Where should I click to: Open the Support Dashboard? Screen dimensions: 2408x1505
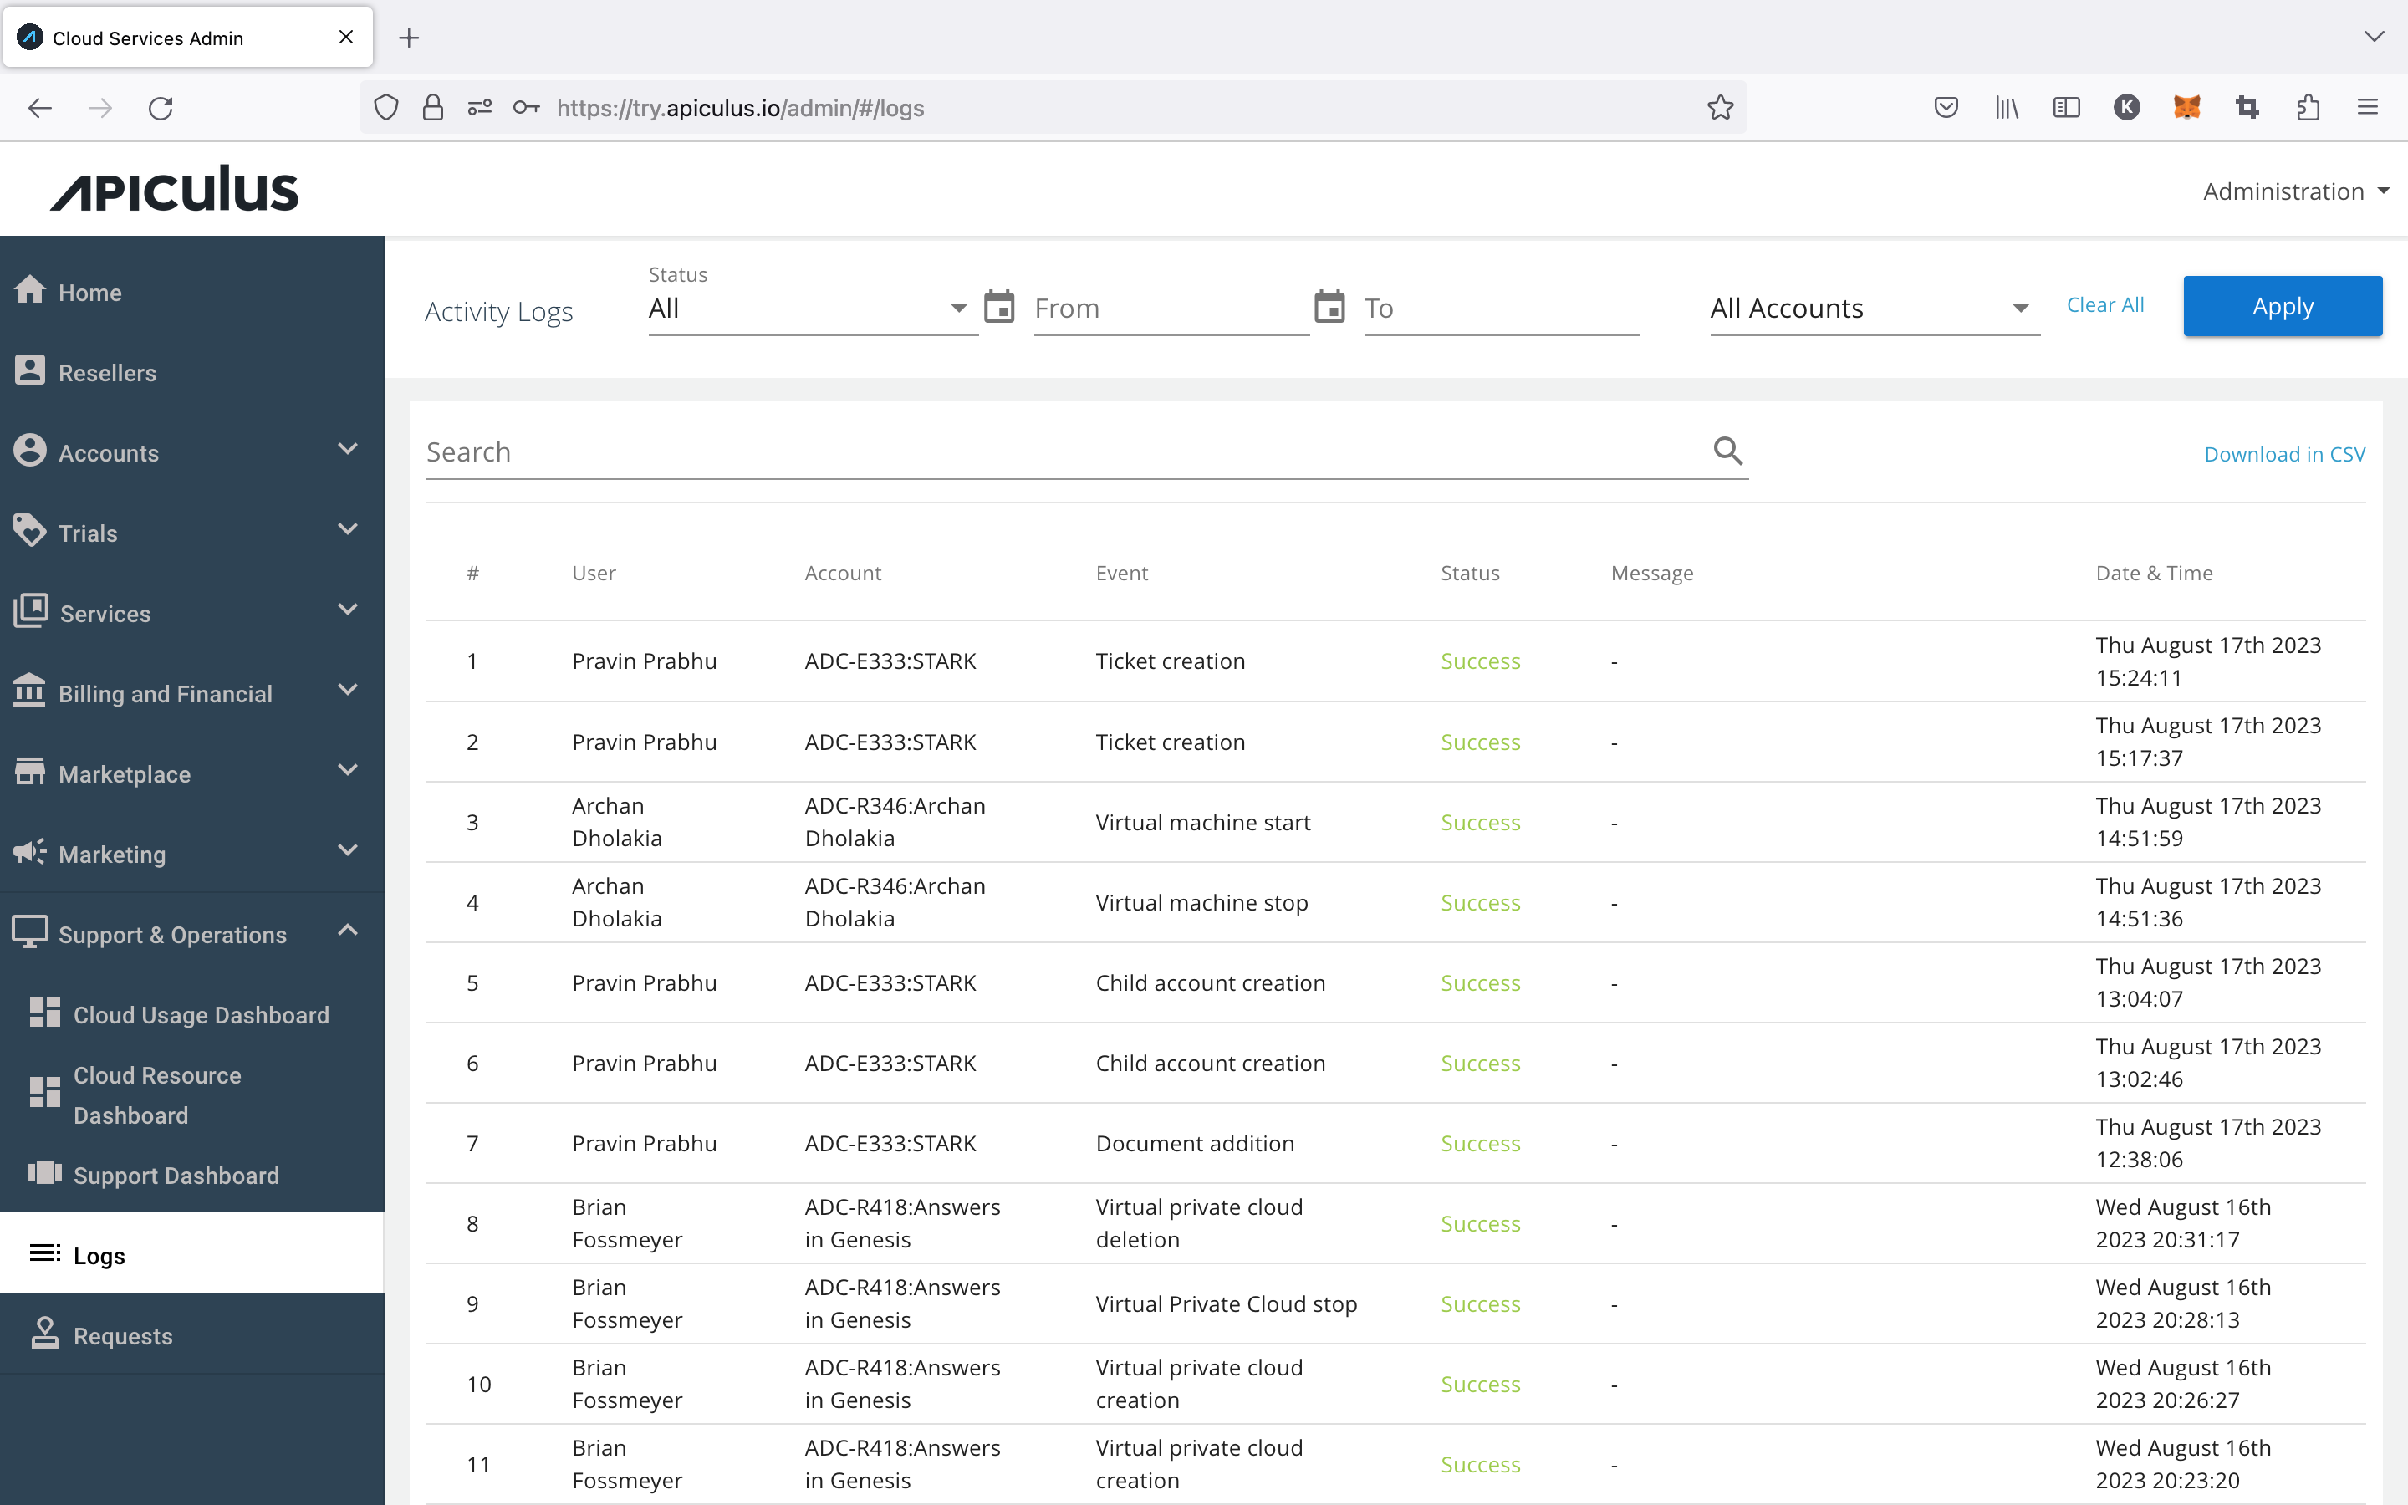pyautogui.click(x=176, y=1176)
